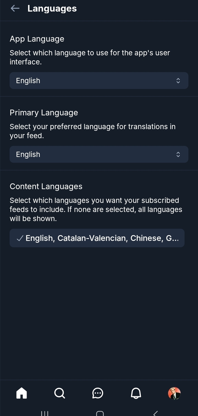Image resolution: width=198 pixels, height=416 pixels.
Task: Tap Android recent apps button
Action: tap(45, 413)
